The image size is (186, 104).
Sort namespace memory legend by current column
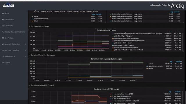pyautogui.click(x=179, y=62)
